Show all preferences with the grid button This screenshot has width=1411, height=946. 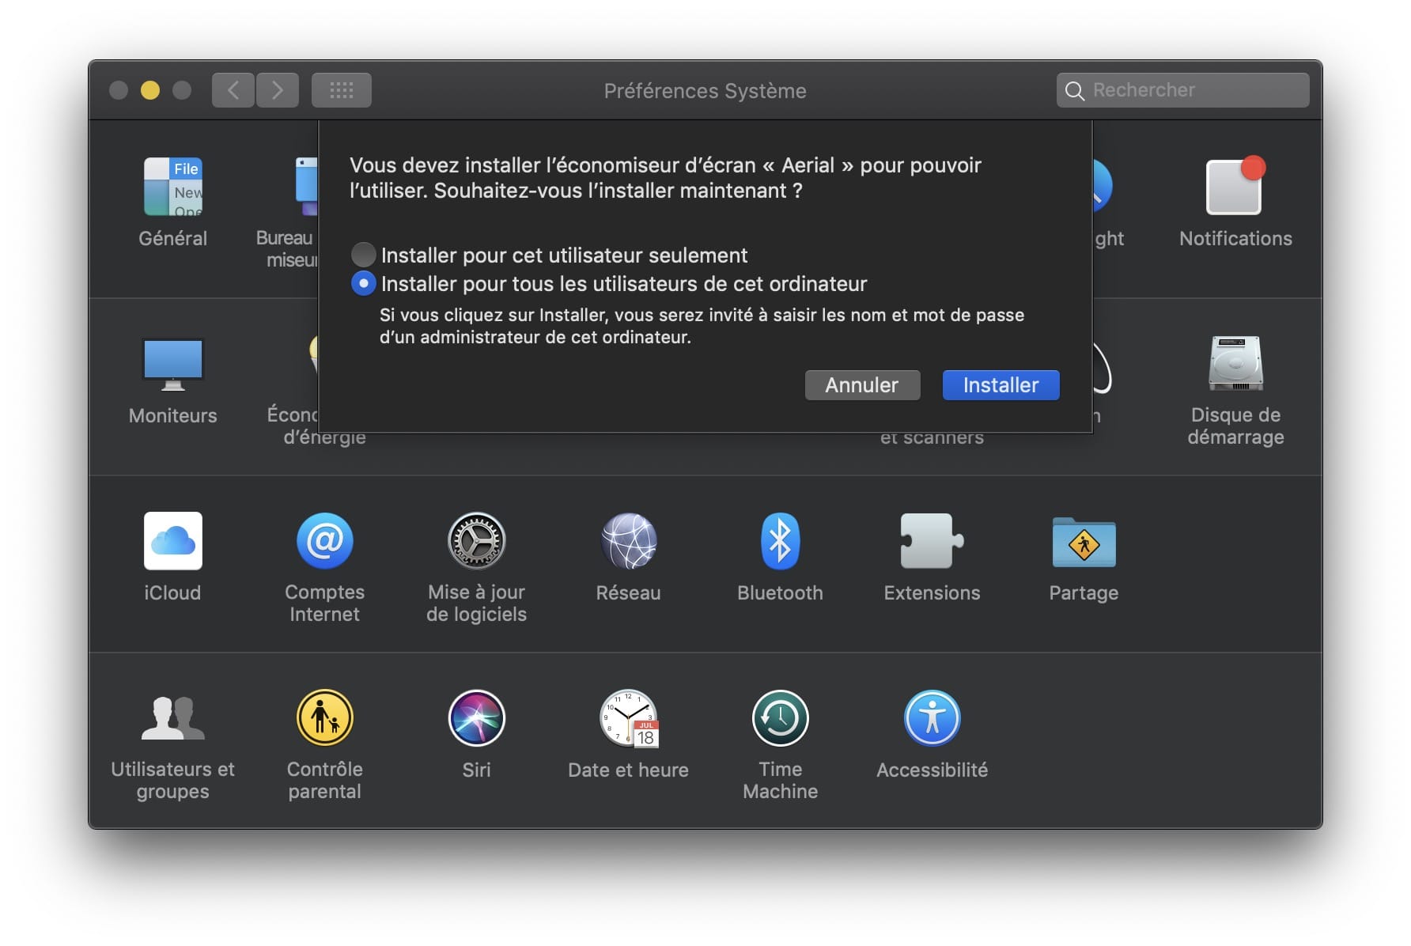coord(341,90)
